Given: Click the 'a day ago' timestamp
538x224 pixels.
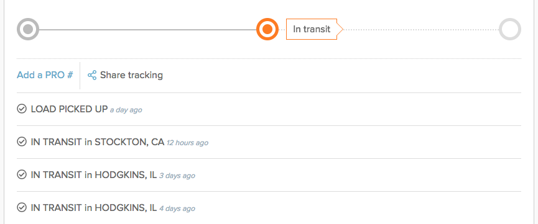Looking at the screenshot, I should click(x=126, y=110).
